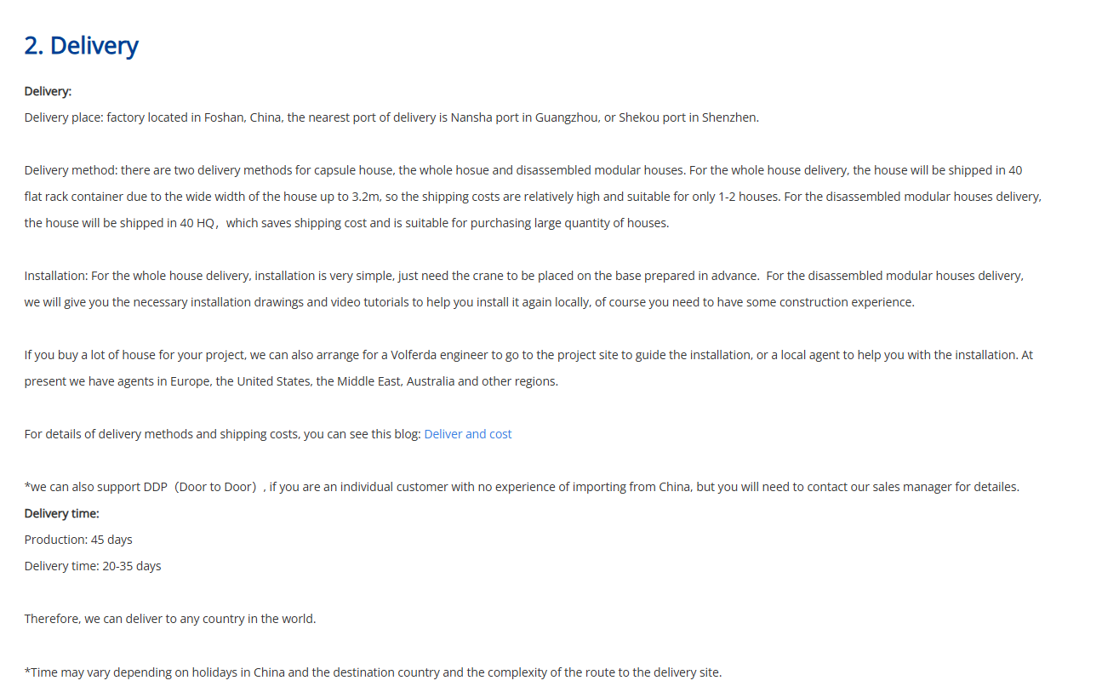Click the line mentioning a Volferda engineer
The image size is (1102, 692).
coord(528,355)
